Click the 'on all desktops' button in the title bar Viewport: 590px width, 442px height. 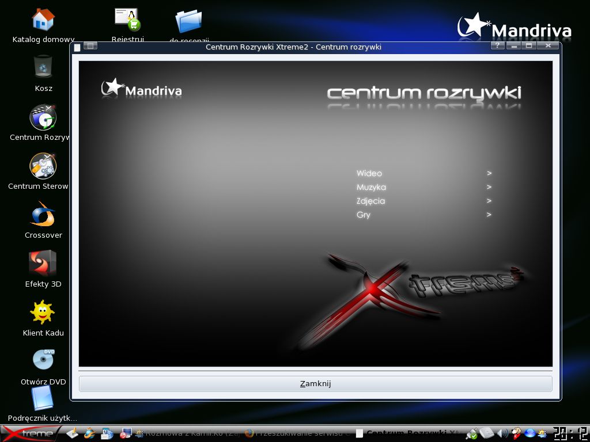point(90,46)
